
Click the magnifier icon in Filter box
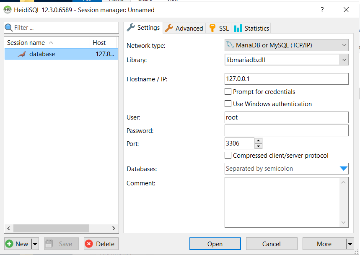pos(9,28)
